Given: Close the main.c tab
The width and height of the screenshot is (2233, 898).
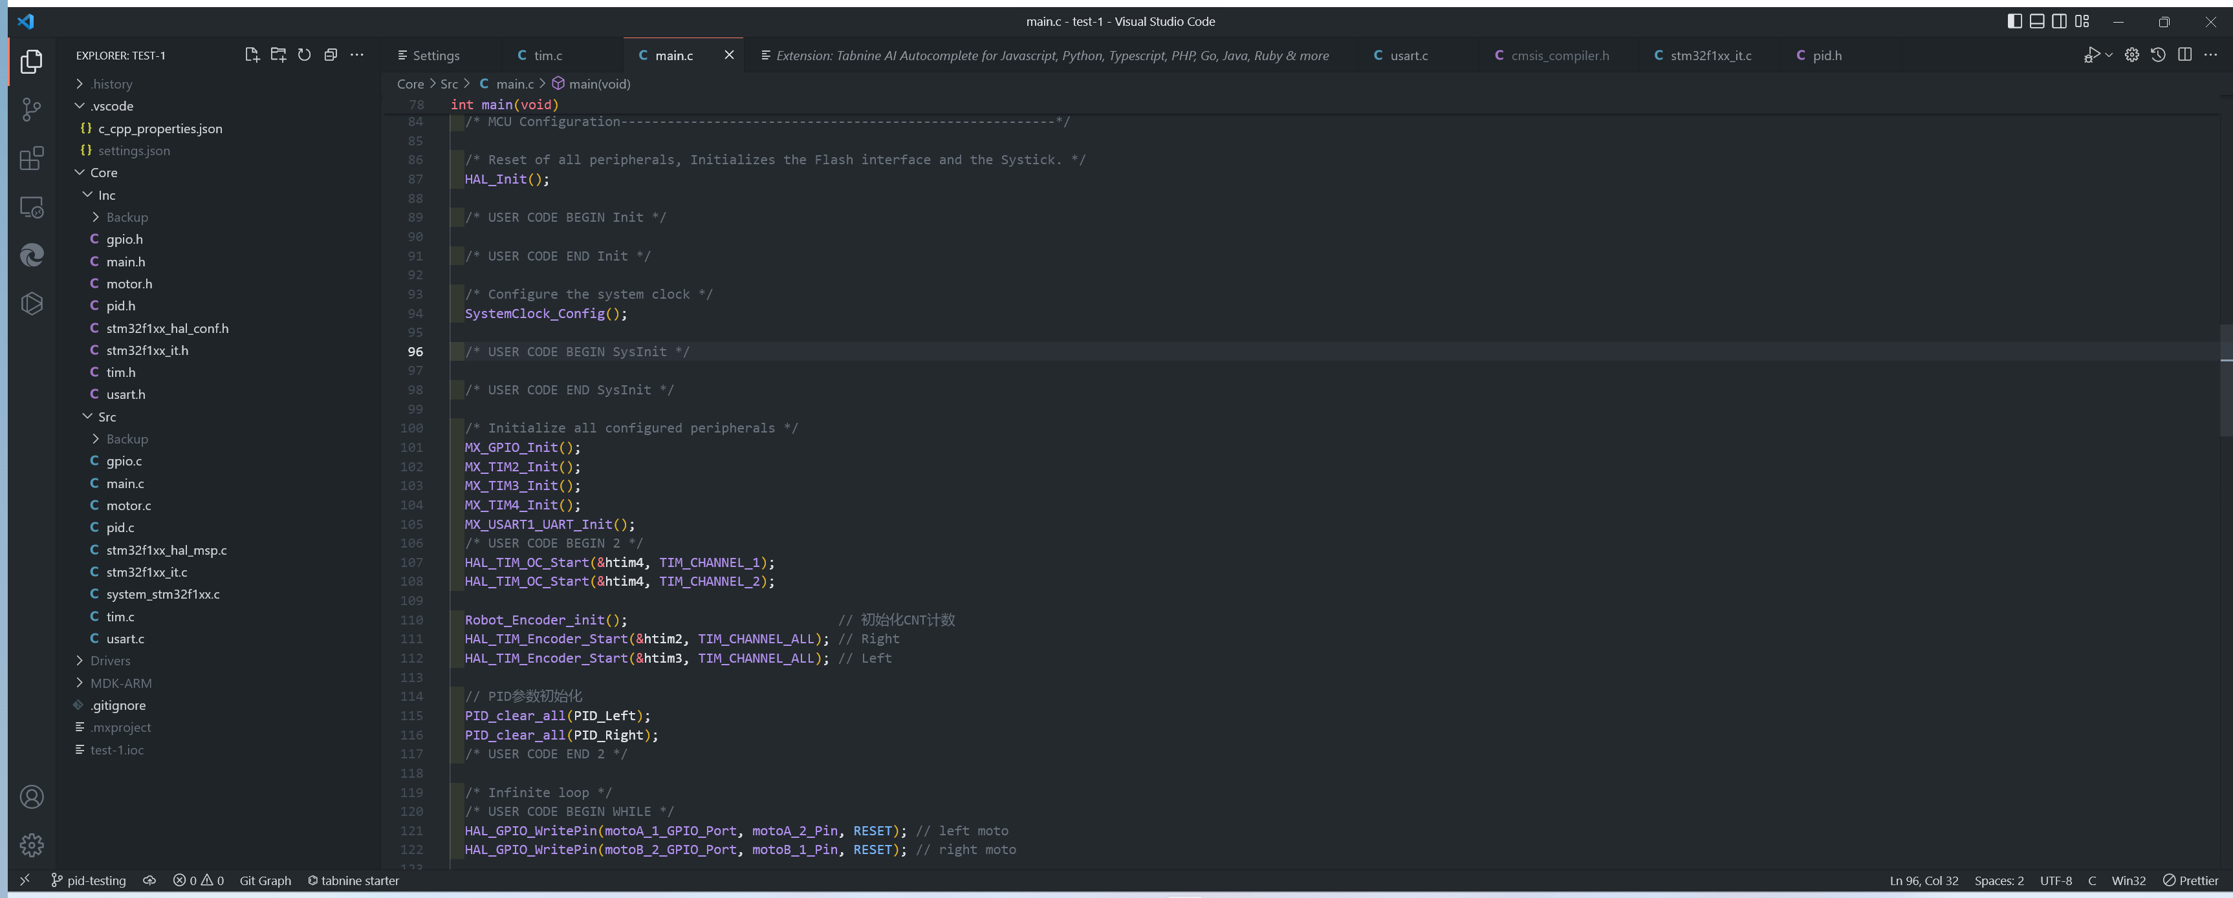Looking at the screenshot, I should pyautogui.click(x=729, y=54).
